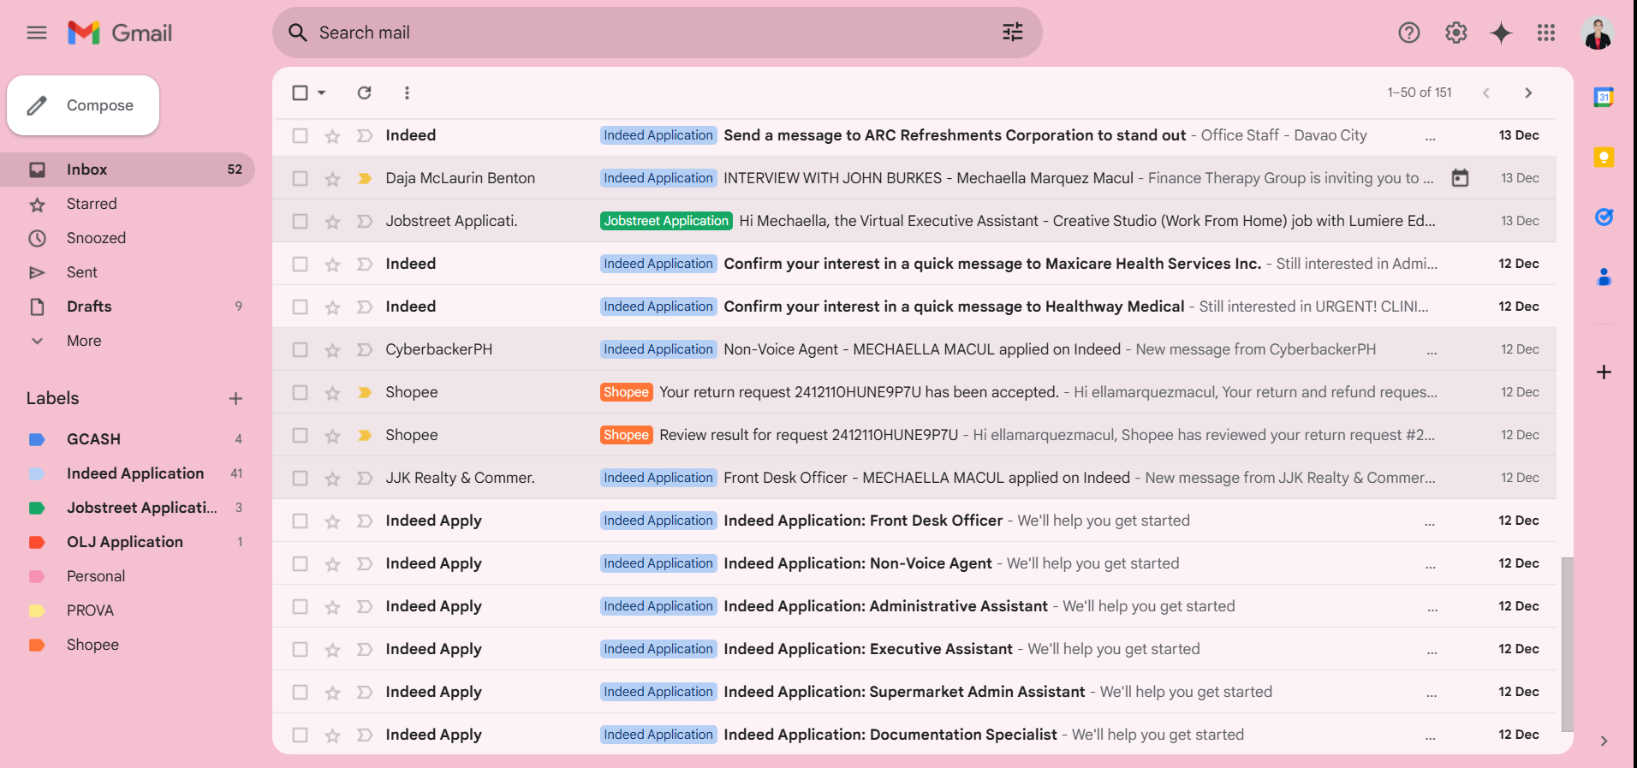
Task: Open Google Contacts side panel
Action: [1604, 277]
